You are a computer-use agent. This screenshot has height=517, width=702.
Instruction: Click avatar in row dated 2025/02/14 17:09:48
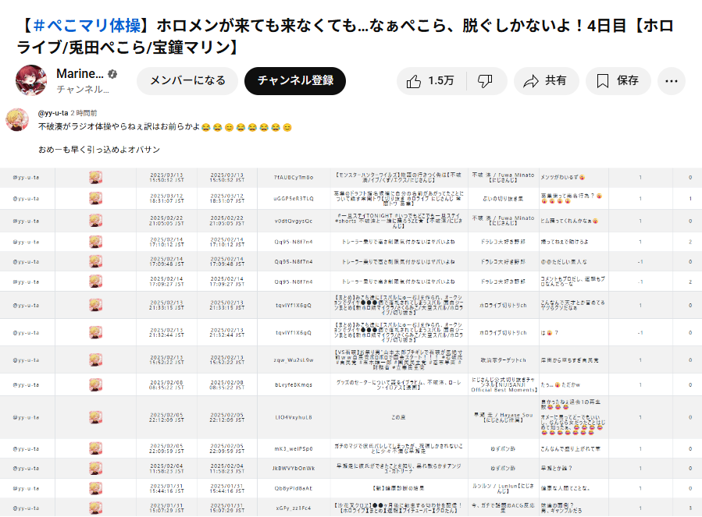click(x=95, y=262)
